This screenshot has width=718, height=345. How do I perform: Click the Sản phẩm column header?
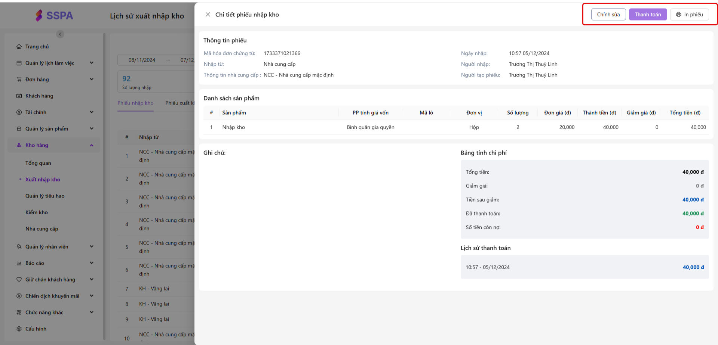[x=234, y=113]
